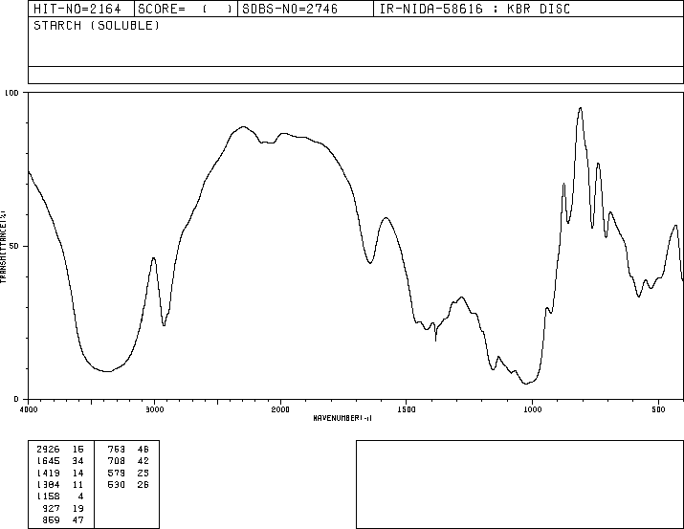684x529 pixels.
Task: Click the 50 label on the y-axis
Action: pos(14,246)
